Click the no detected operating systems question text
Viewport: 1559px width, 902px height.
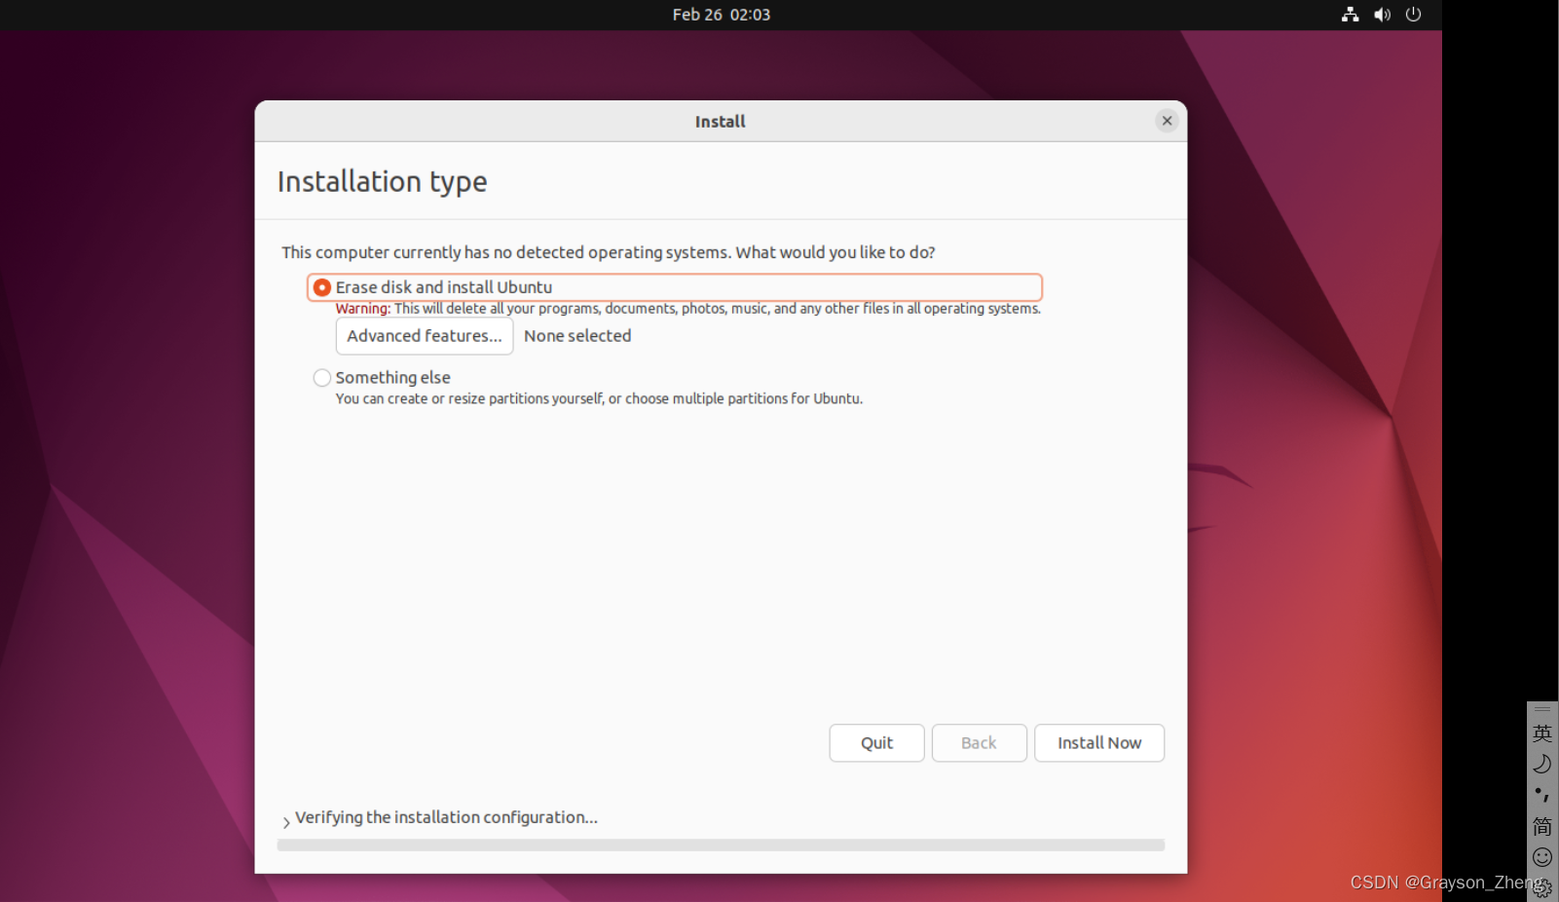pos(609,252)
